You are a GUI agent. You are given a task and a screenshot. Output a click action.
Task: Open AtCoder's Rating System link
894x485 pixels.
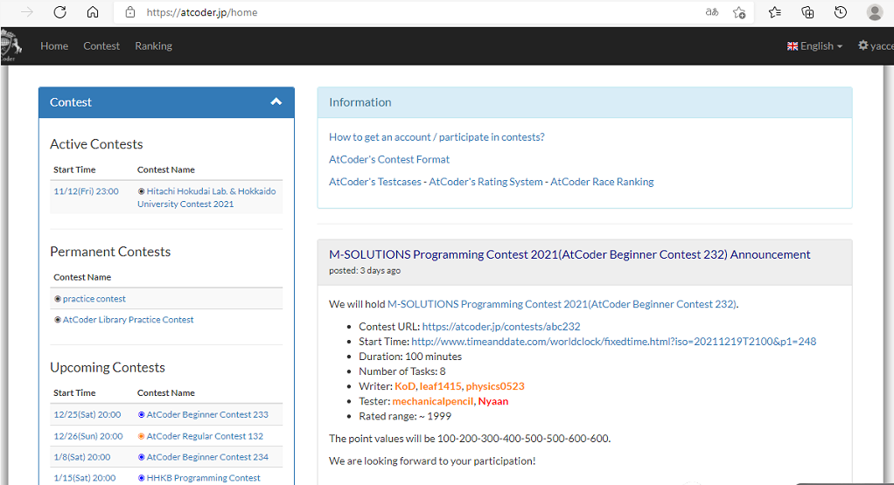click(x=485, y=182)
